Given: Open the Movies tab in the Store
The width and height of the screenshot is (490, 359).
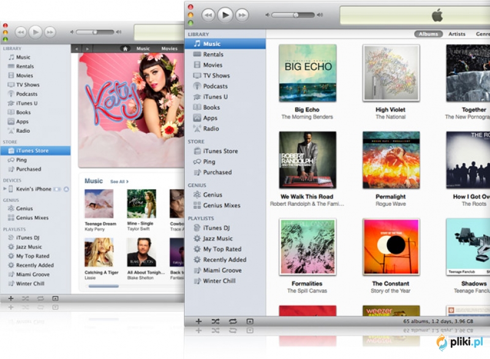Looking at the screenshot, I should pos(170,49).
